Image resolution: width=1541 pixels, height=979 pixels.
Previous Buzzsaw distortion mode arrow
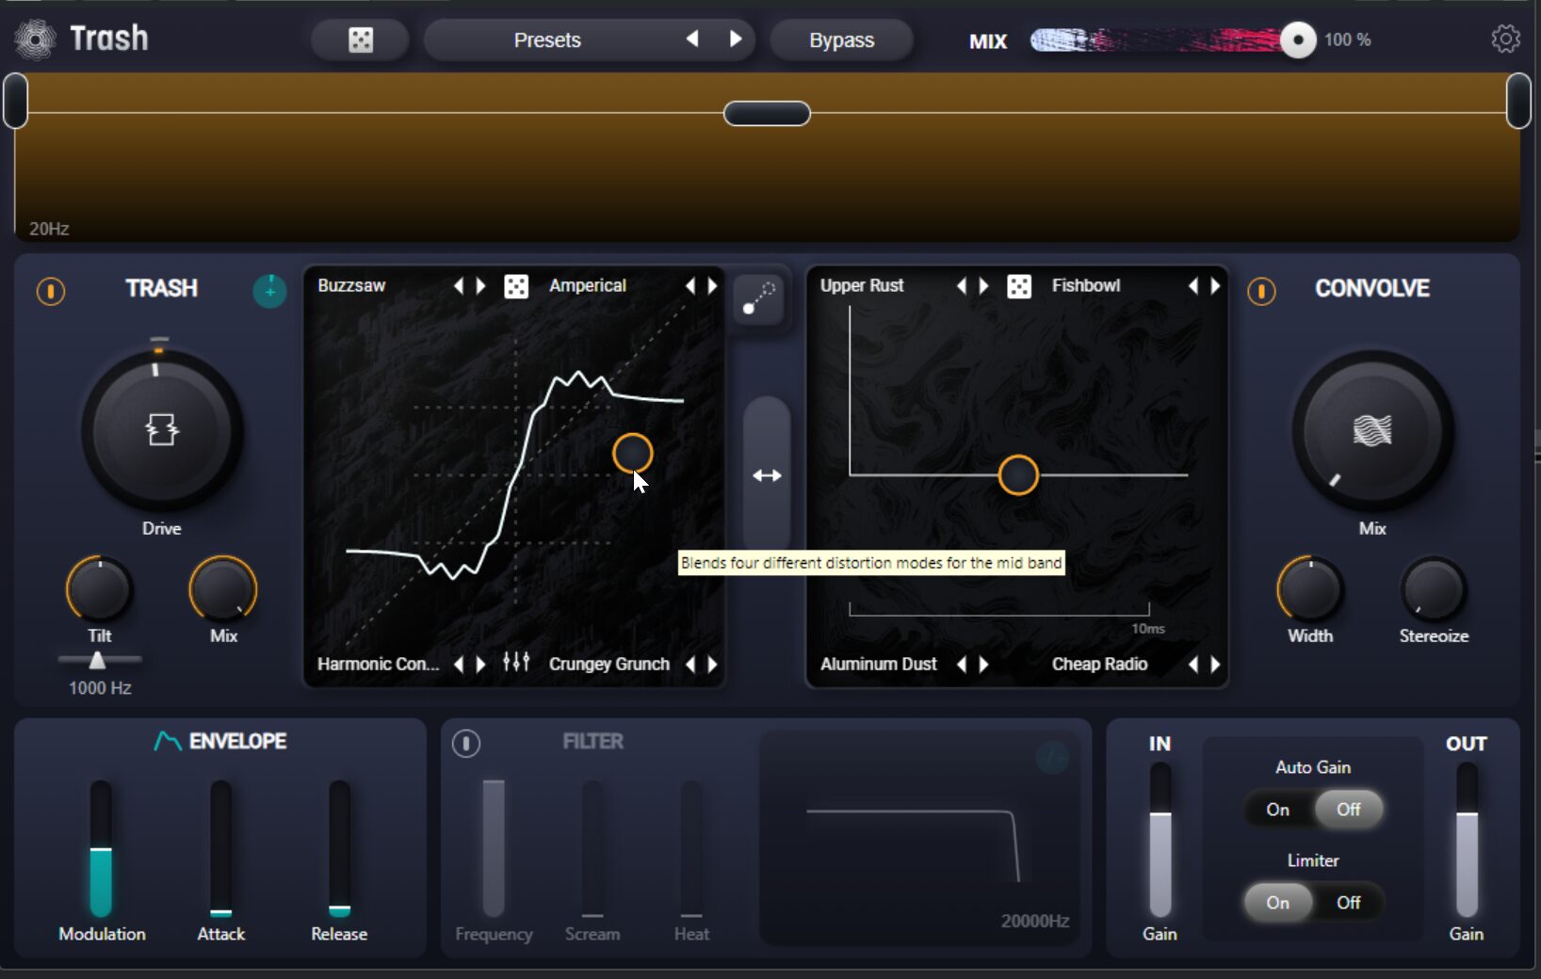[459, 285]
